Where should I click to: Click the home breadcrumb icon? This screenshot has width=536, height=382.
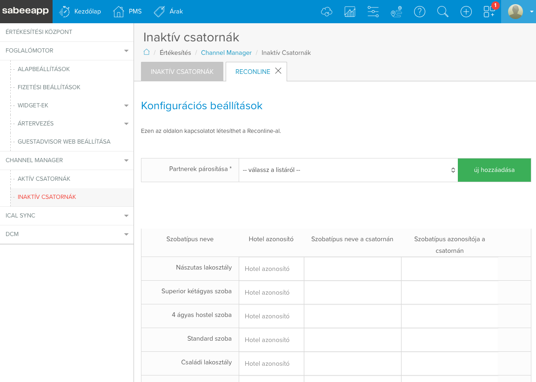tap(147, 53)
